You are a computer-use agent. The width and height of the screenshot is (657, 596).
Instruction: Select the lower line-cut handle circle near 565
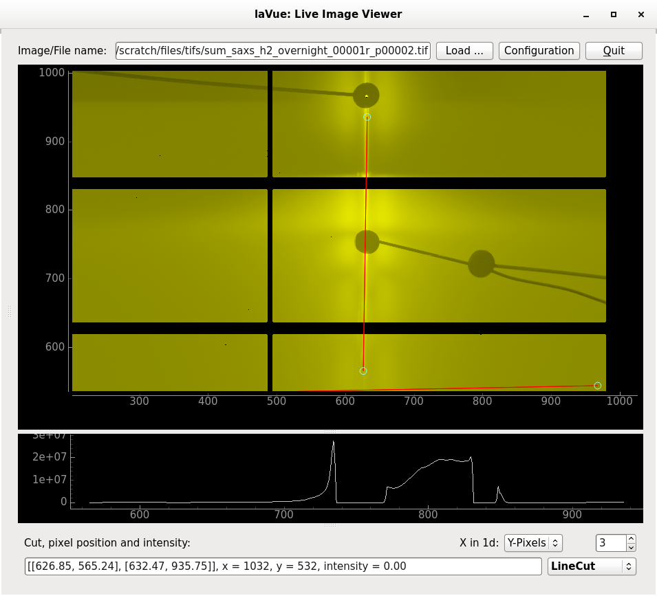click(x=363, y=371)
